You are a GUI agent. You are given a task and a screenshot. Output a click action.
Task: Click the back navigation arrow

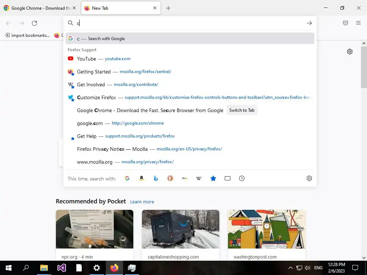9,23
